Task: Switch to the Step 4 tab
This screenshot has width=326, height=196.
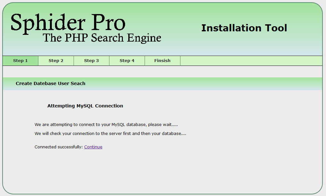Action: pos(127,61)
